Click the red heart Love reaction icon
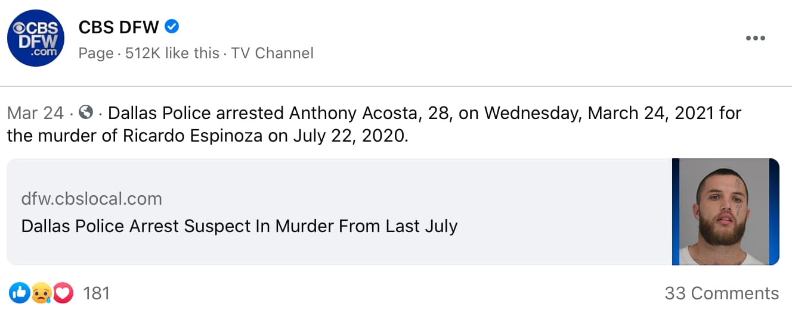 tap(63, 293)
